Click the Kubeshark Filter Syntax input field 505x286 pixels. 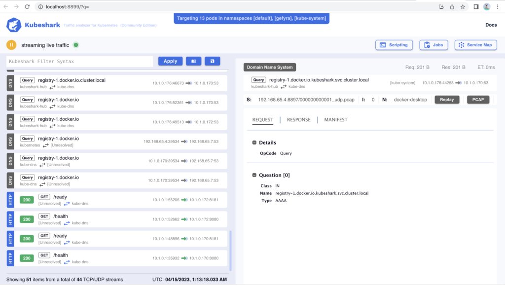click(79, 61)
